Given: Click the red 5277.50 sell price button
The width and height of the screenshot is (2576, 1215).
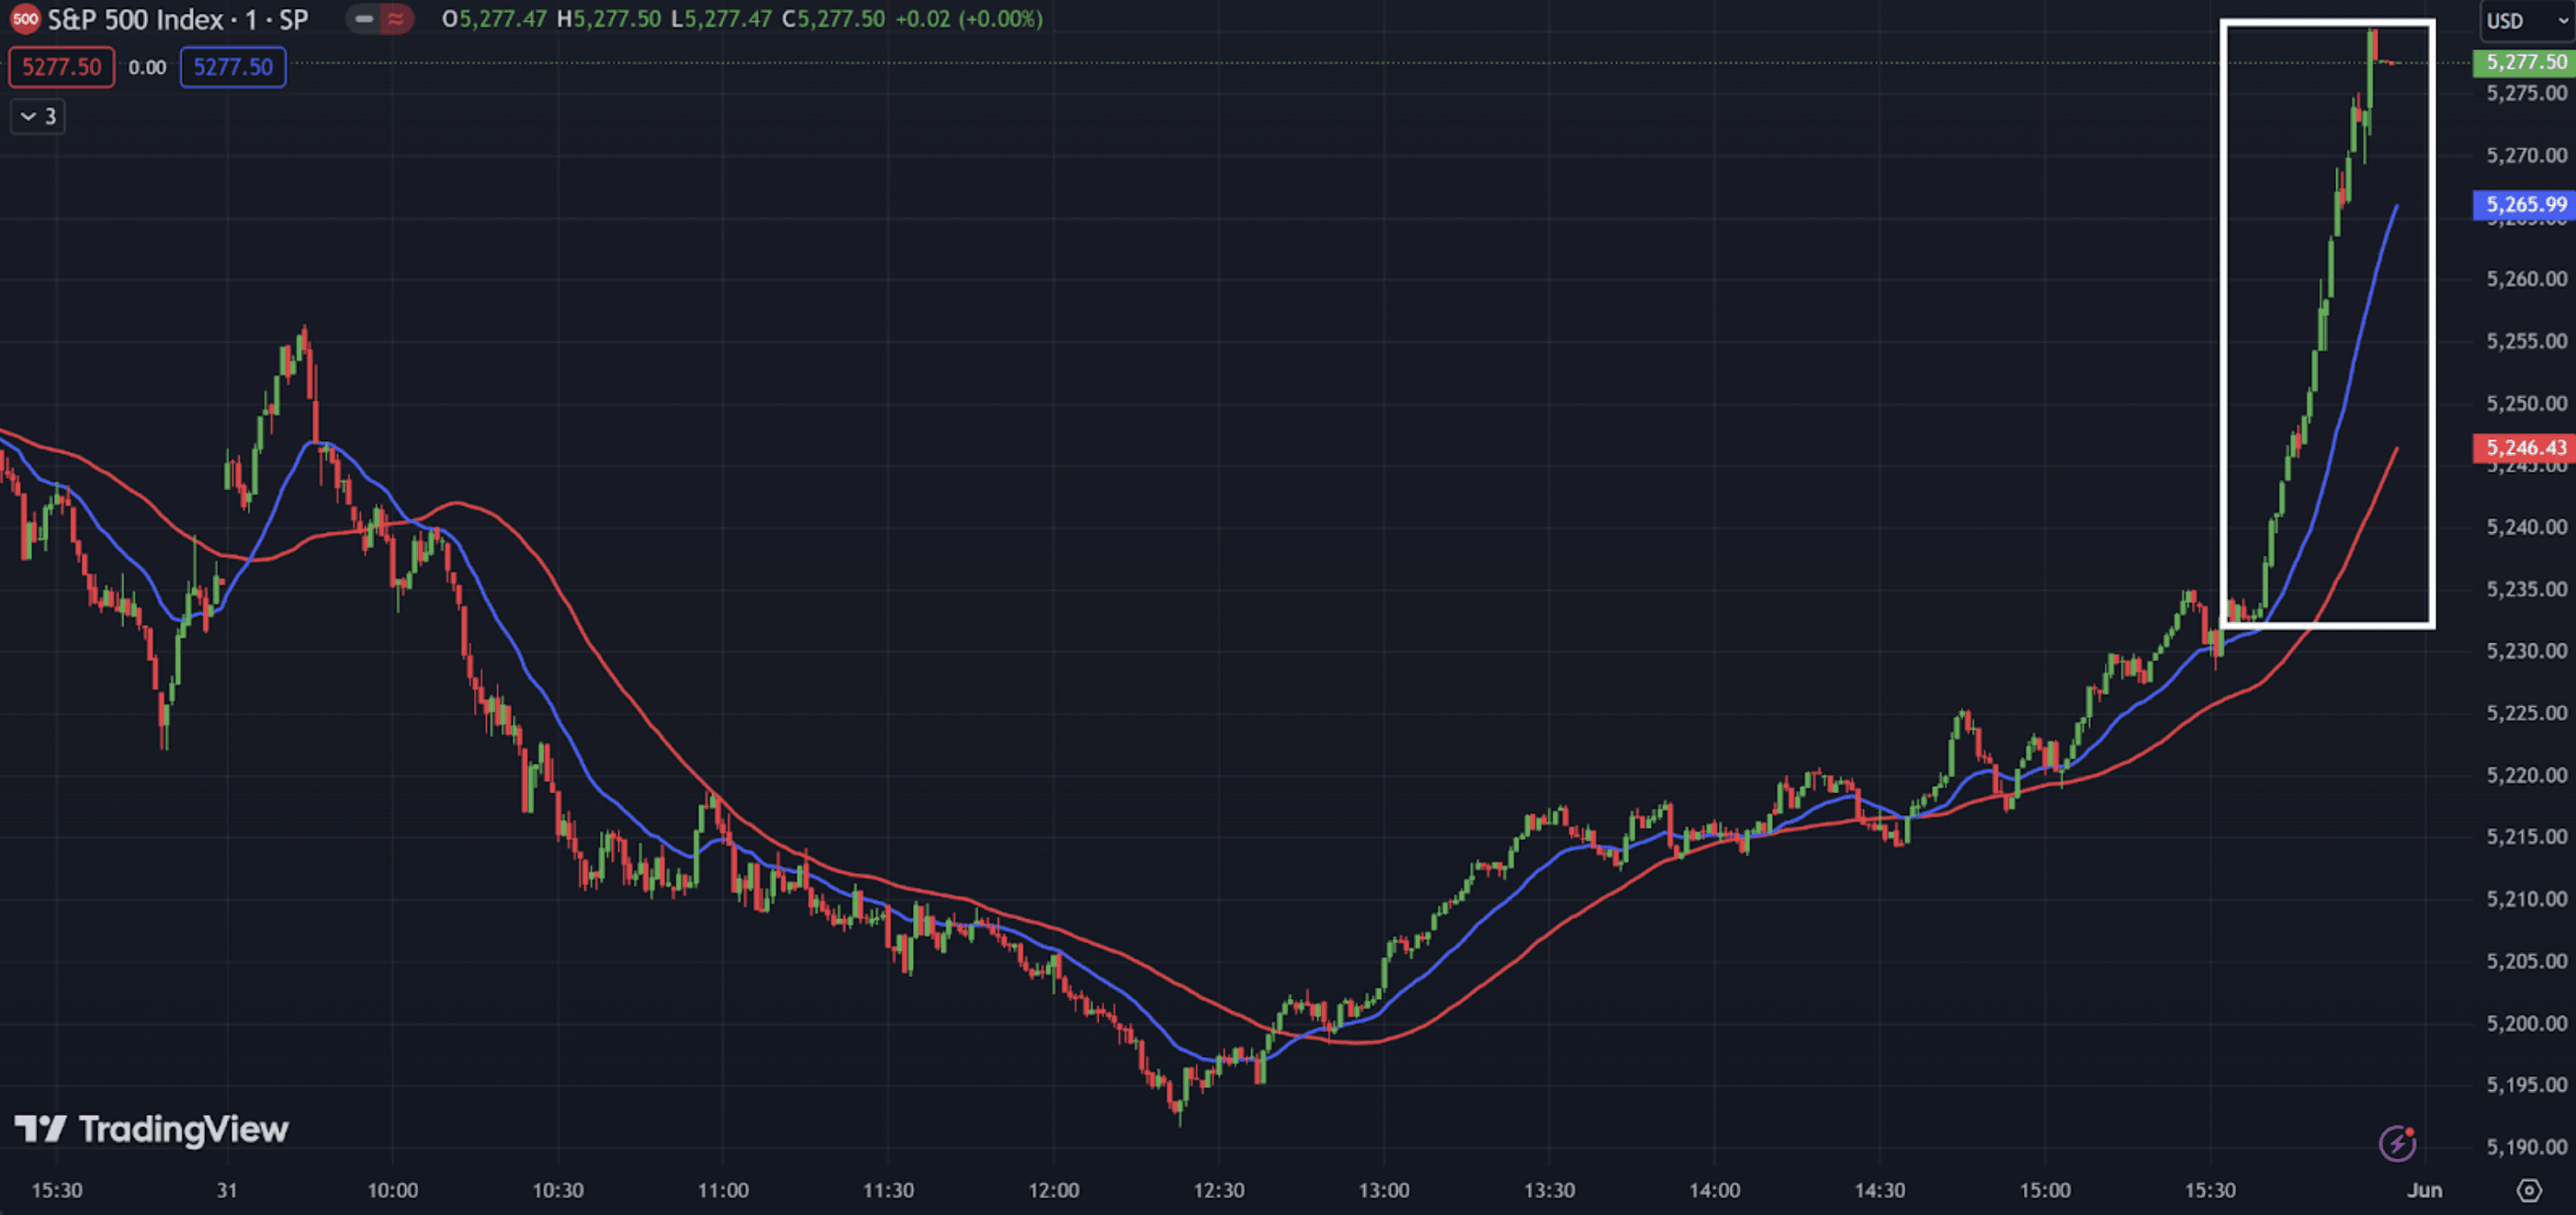Looking at the screenshot, I should point(61,67).
